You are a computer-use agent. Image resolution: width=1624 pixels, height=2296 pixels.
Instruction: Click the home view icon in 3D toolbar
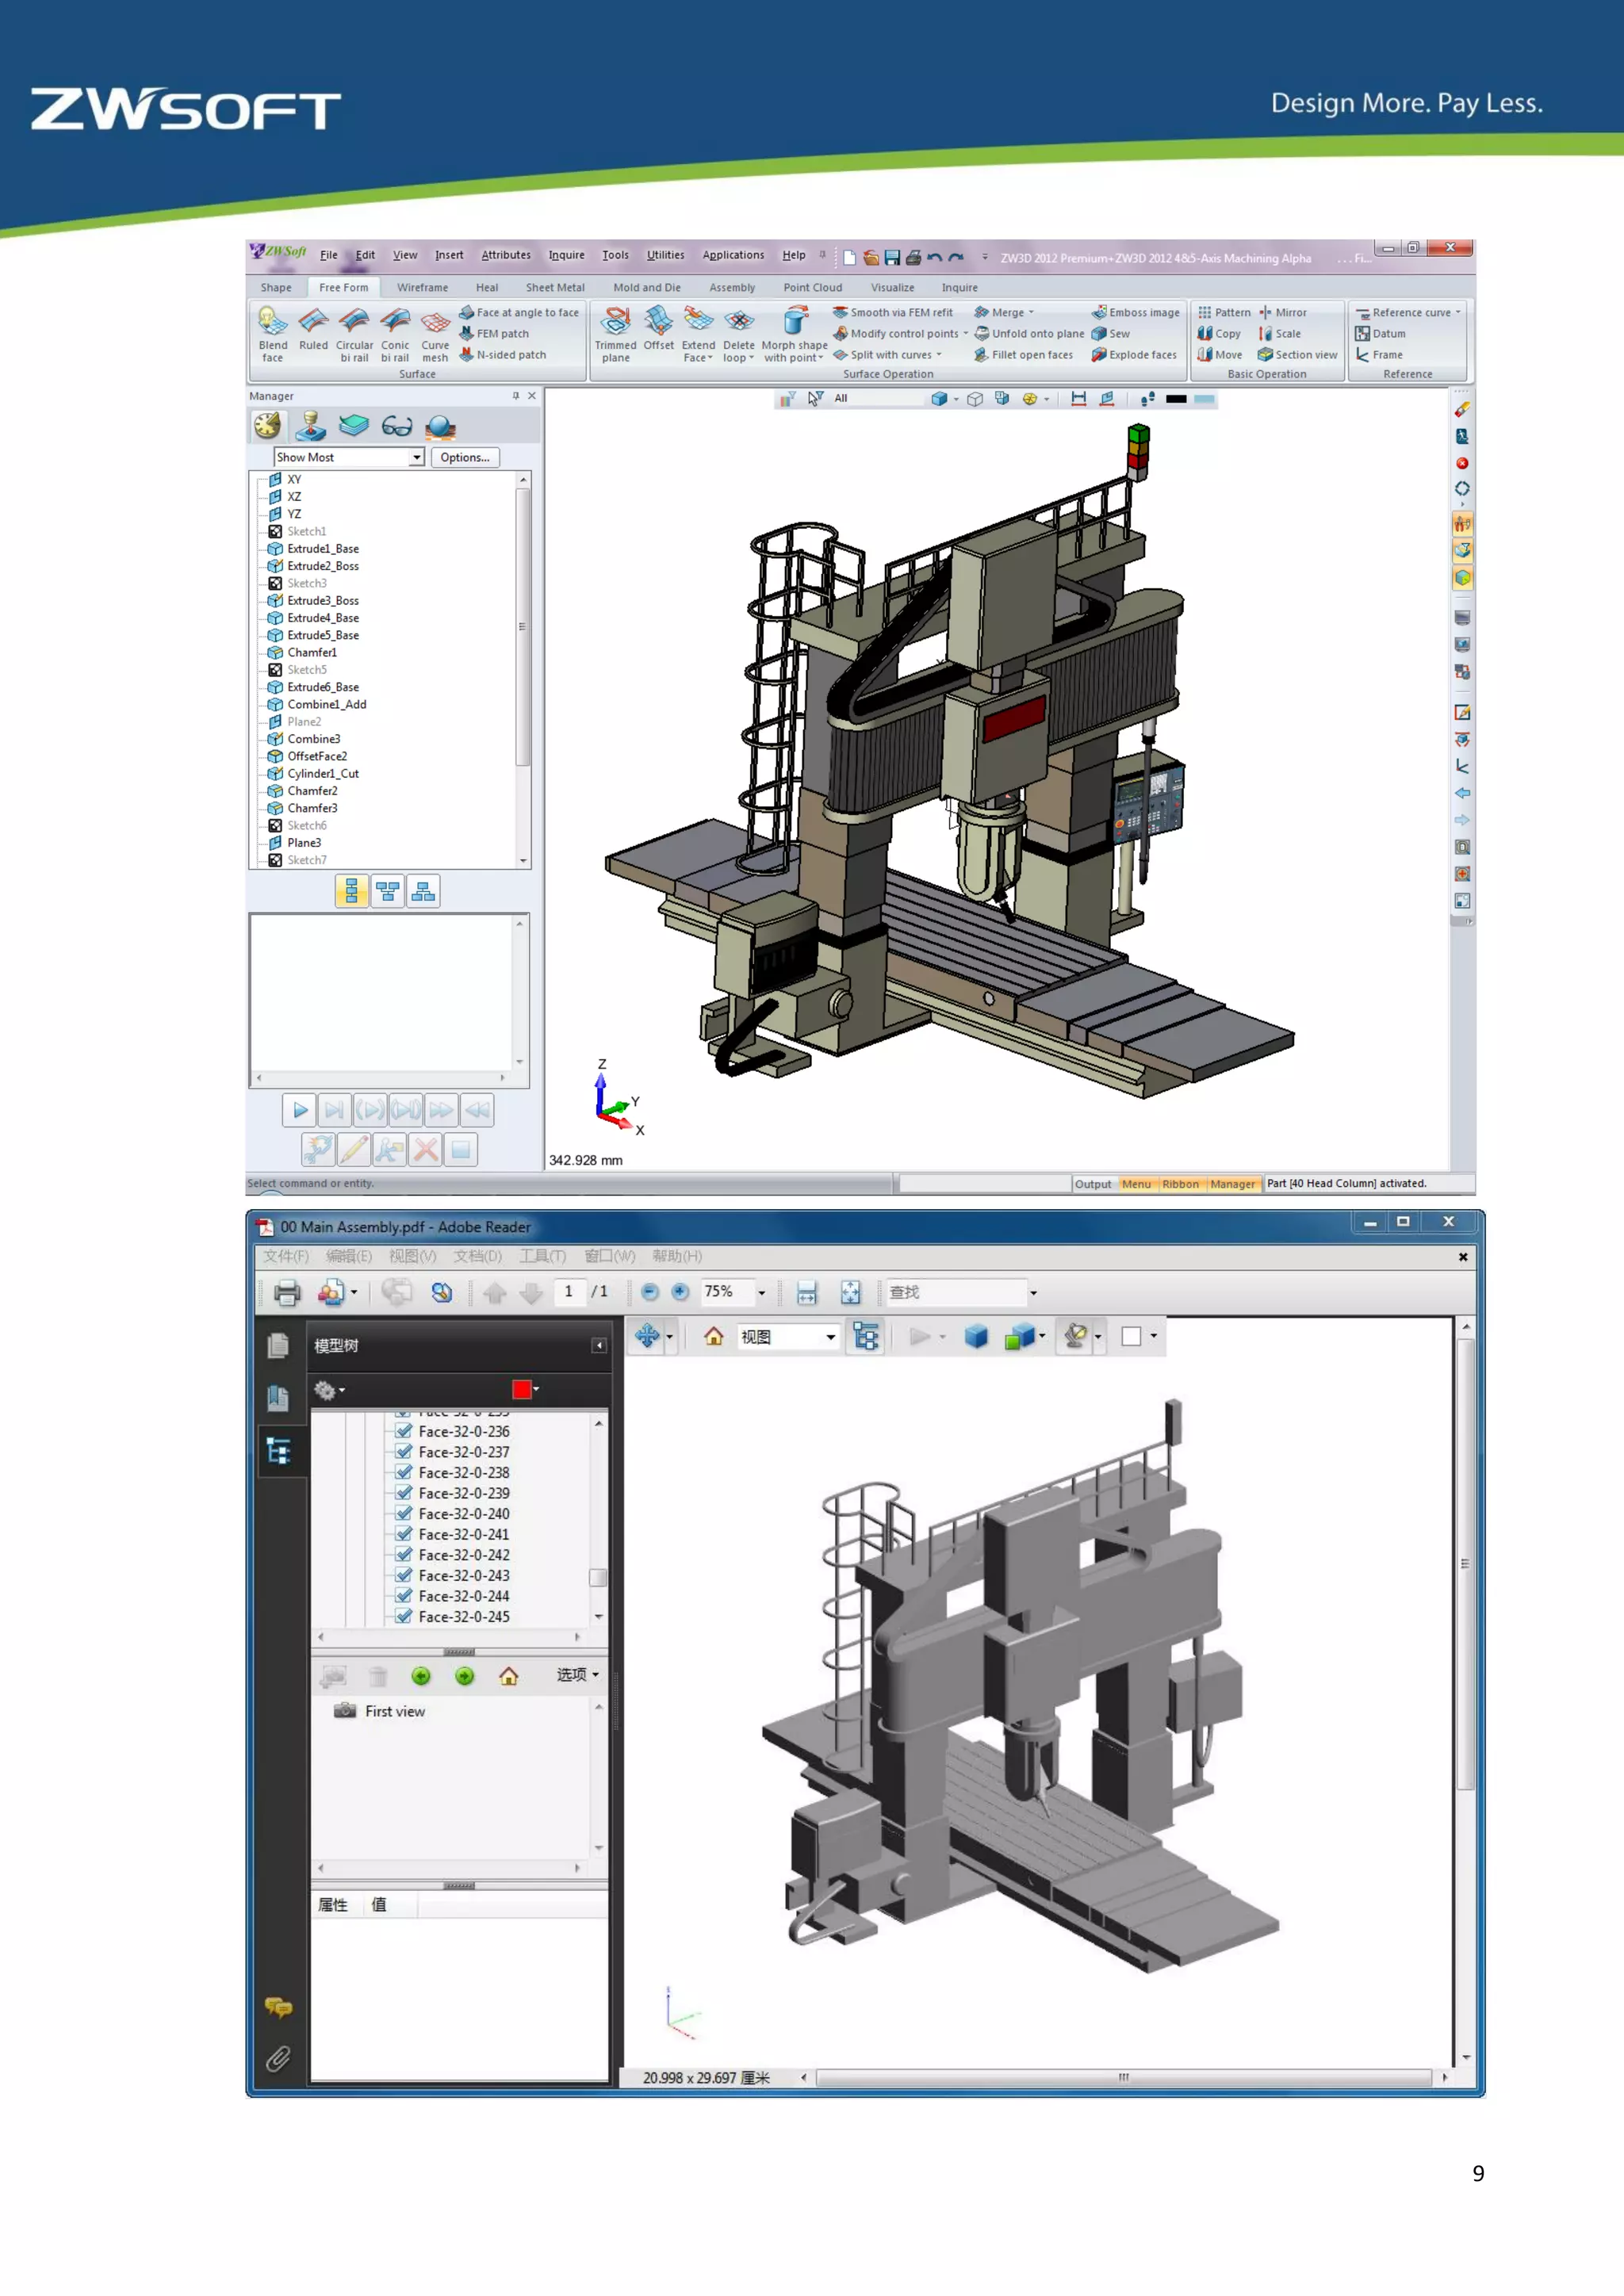713,1337
